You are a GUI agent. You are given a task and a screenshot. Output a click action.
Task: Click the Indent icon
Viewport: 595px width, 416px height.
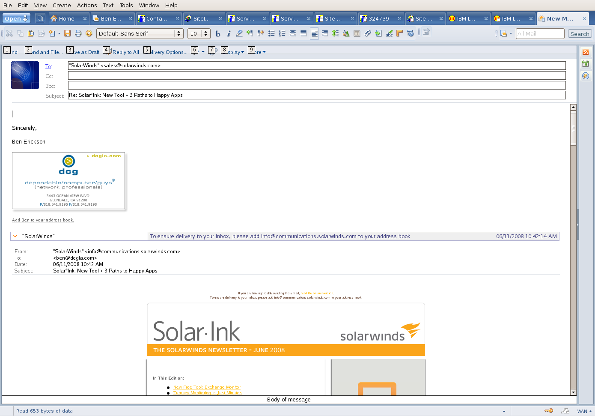250,33
